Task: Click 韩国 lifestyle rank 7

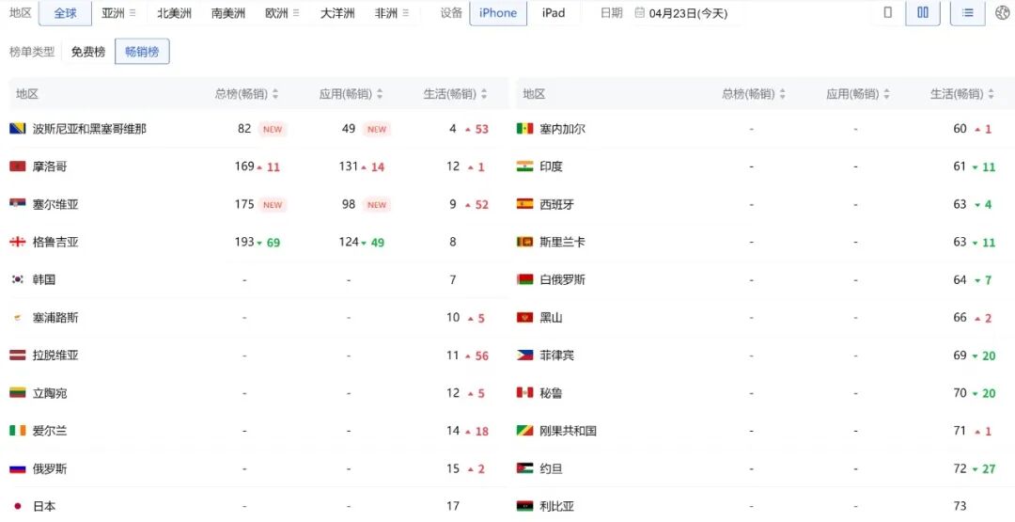Action: click(452, 279)
